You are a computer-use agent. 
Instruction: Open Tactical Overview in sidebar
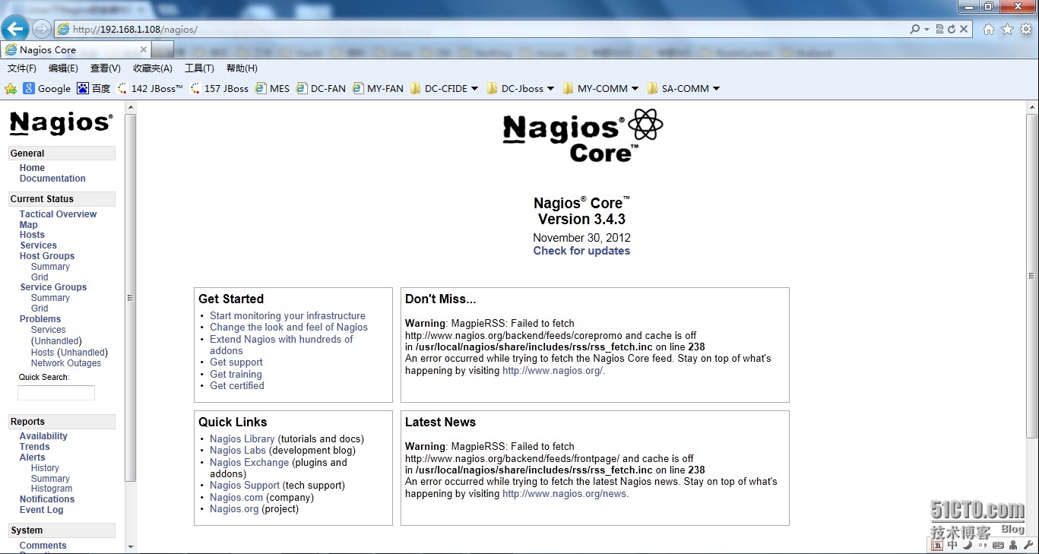click(58, 214)
